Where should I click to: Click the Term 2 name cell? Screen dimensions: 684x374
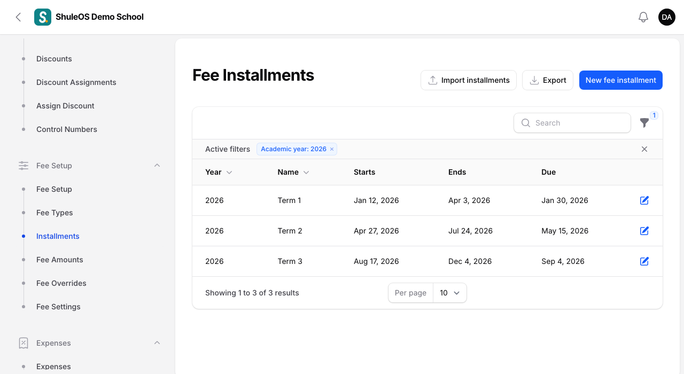coord(290,231)
